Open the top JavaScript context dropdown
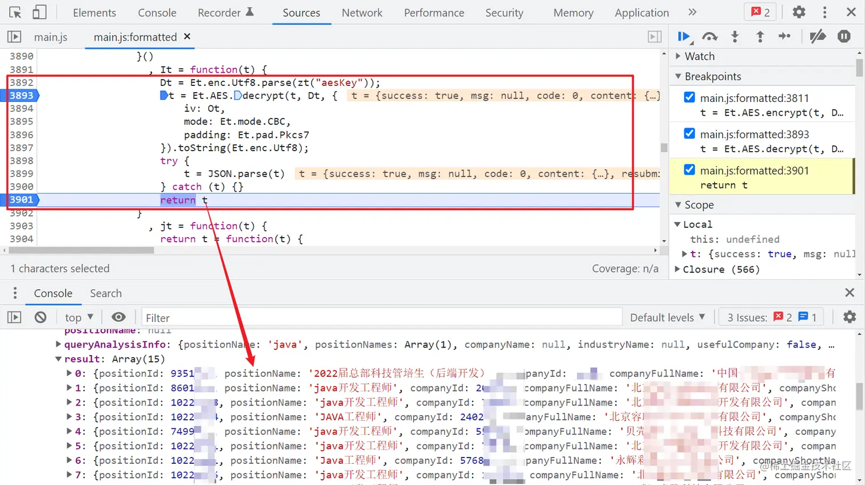The width and height of the screenshot is (865, 485). [79, 317]
